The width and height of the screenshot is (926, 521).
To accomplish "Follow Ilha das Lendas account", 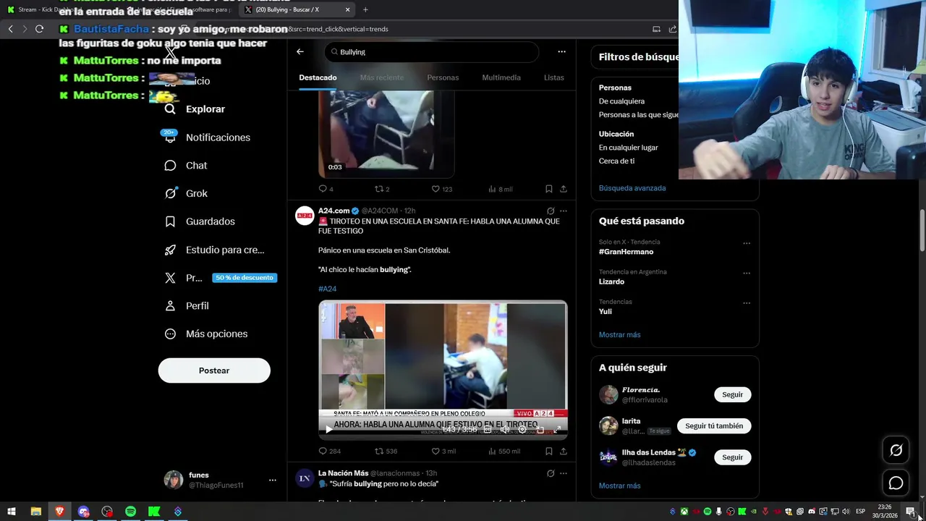I will (x=732, y=457).
